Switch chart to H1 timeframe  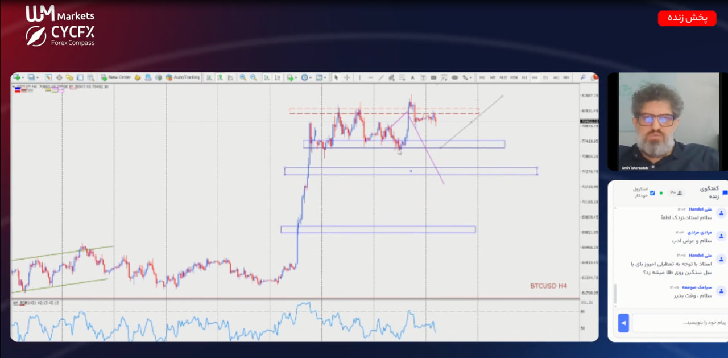(x=524, y=77)
